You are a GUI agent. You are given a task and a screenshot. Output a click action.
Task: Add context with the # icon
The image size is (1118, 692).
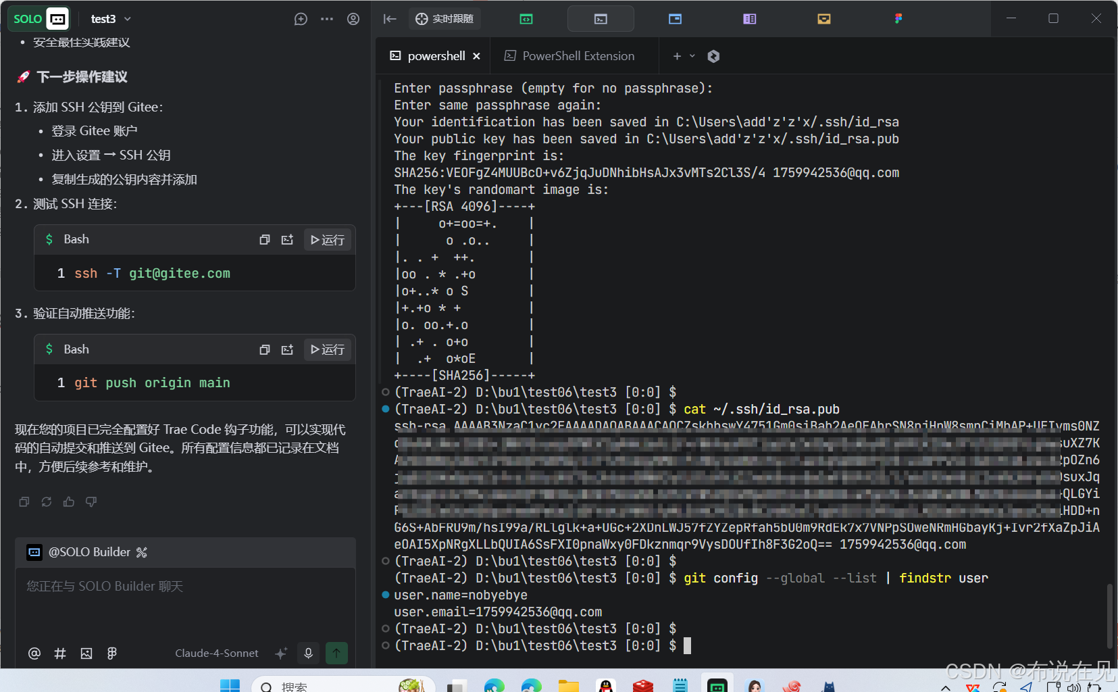point(60,653)
